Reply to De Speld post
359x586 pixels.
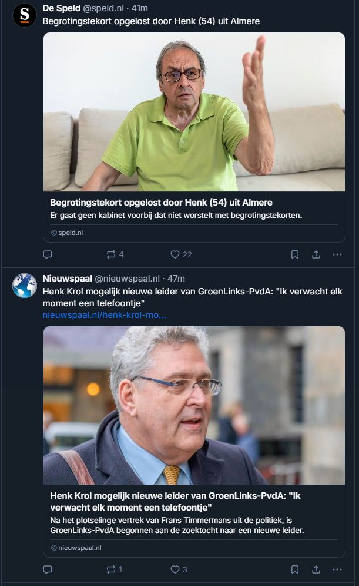click(48, 254)
